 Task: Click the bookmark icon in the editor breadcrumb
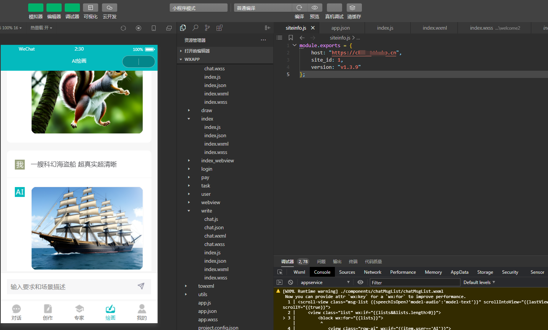290,38
